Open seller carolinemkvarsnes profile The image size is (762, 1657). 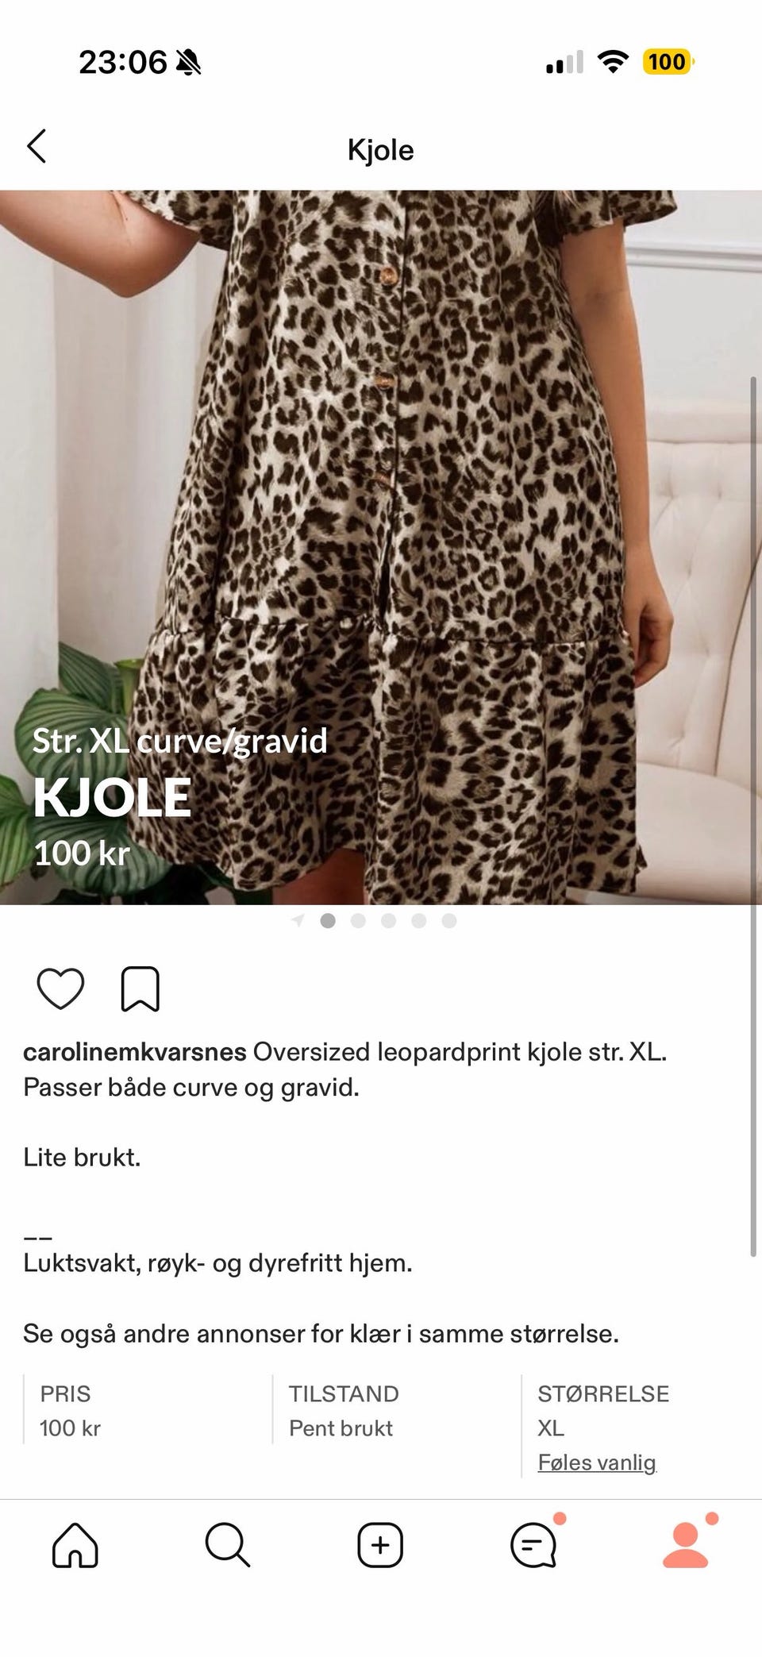click(135, 1052)
